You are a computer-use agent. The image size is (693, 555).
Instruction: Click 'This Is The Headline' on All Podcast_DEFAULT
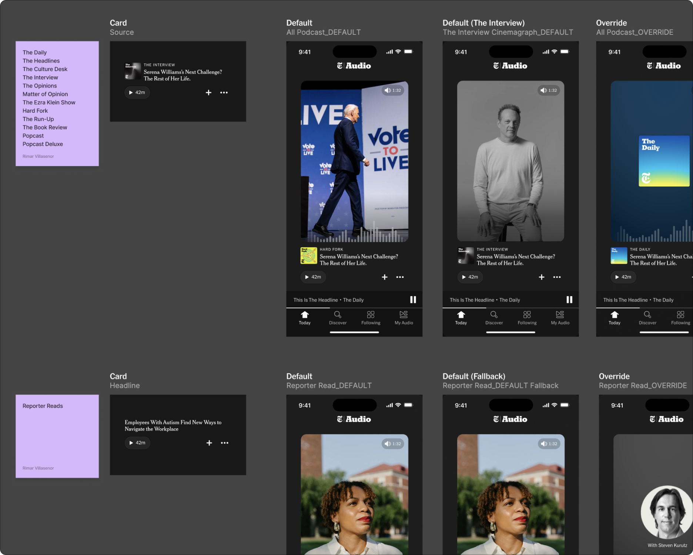click(315, 300)
